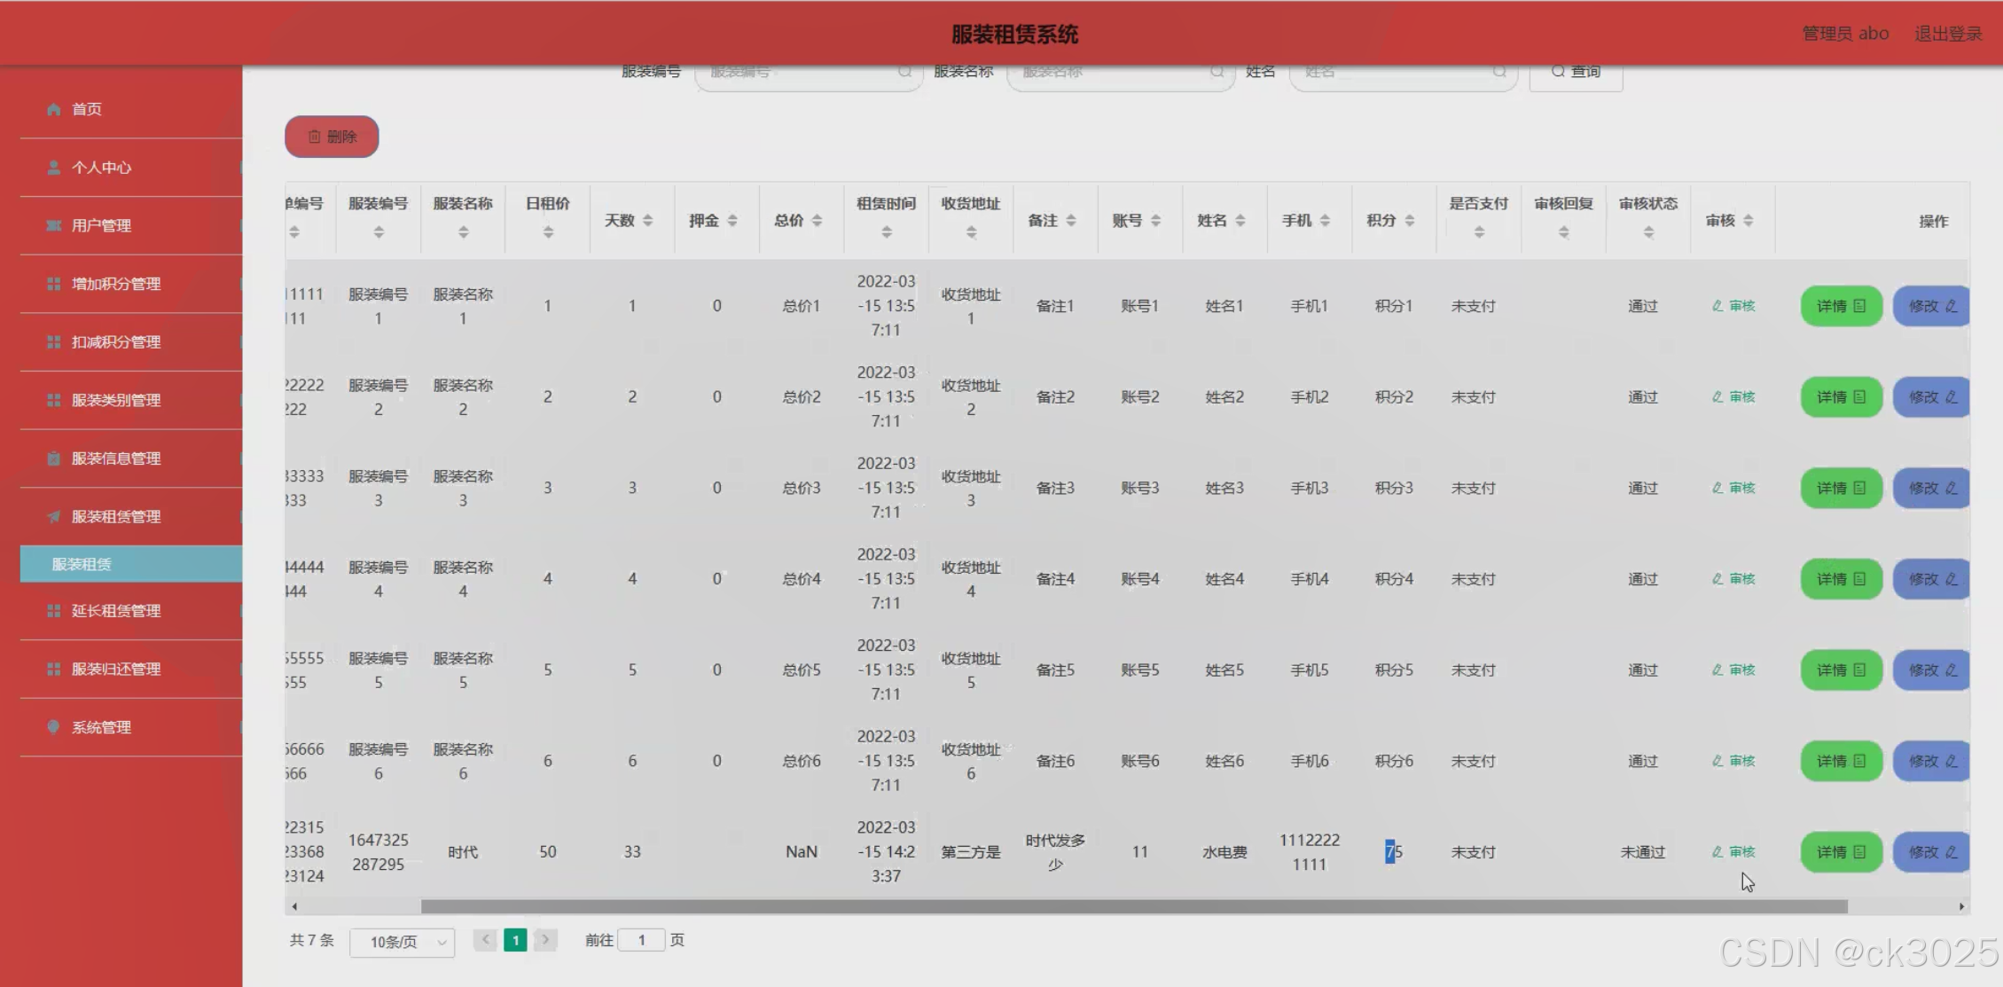Click the person icon beside 个人中心
The height and width of the screenshot is (987, 2003).
tap(54, 168)
